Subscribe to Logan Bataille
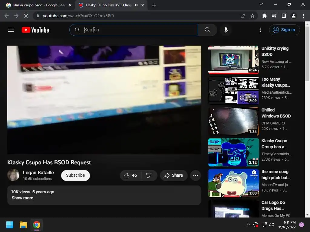Viewport: 310px width, 232px height. tap(75, 176)
